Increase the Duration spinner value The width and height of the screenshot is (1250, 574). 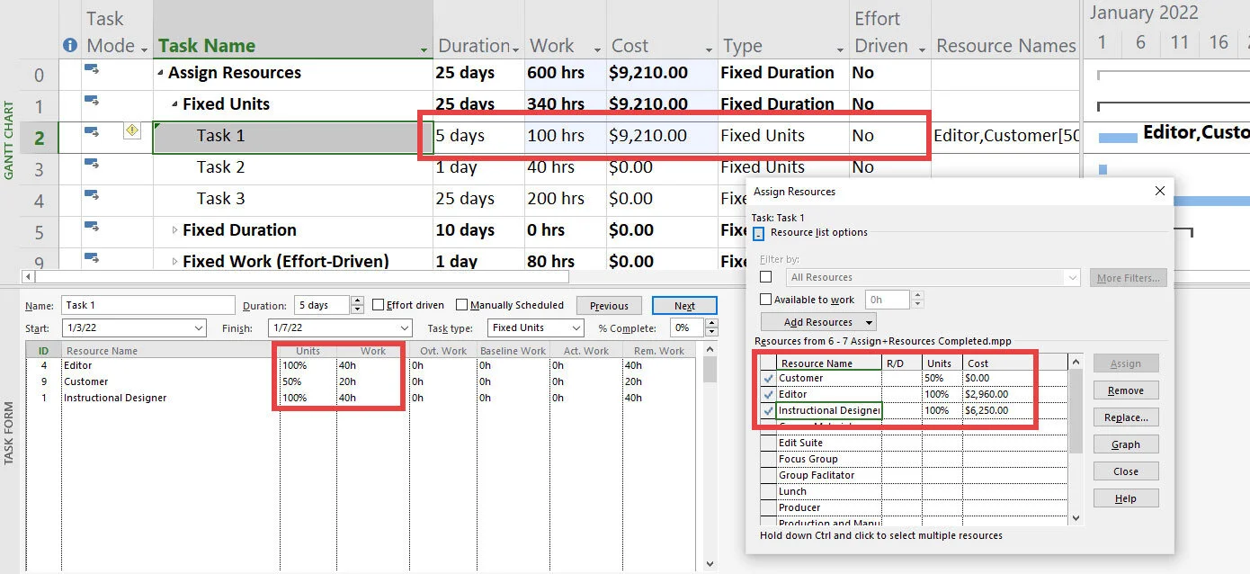358,301
